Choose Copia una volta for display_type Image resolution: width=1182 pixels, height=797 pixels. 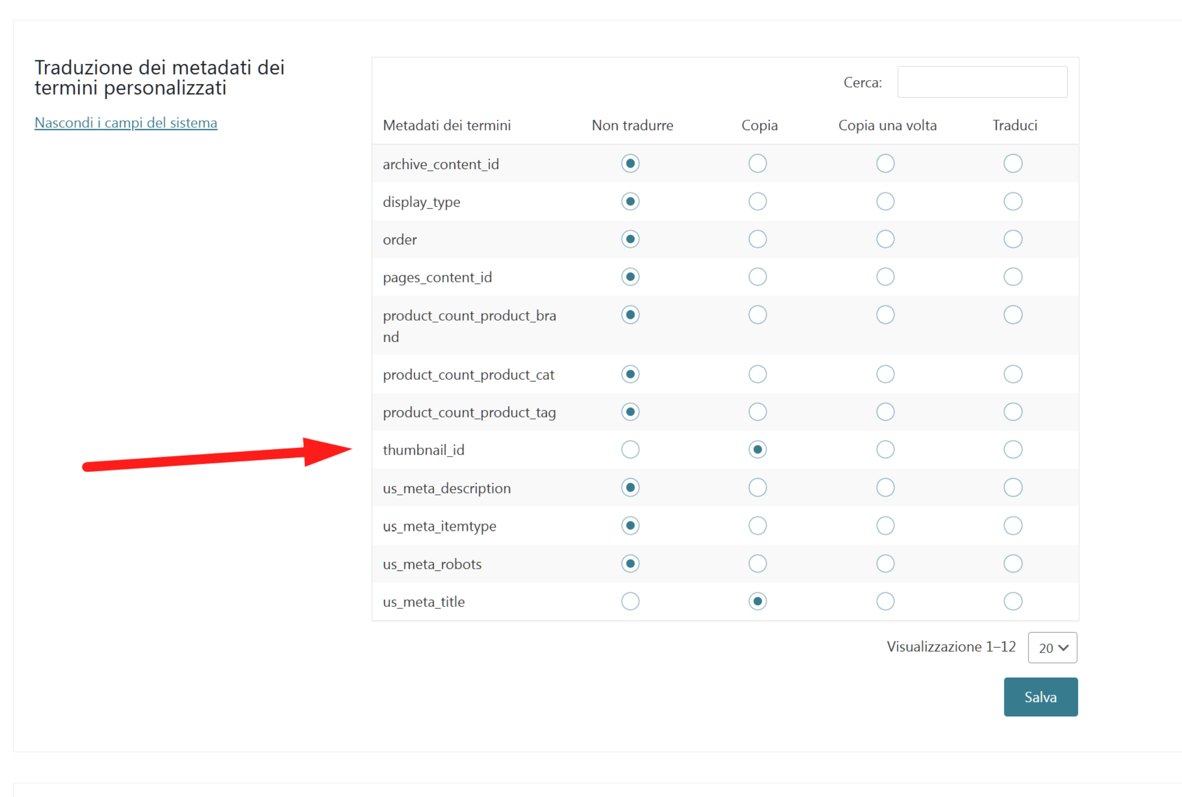[x=885, y=201]
